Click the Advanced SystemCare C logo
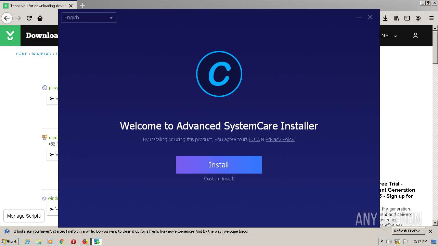The image size is (438, 246). [219, 74]
